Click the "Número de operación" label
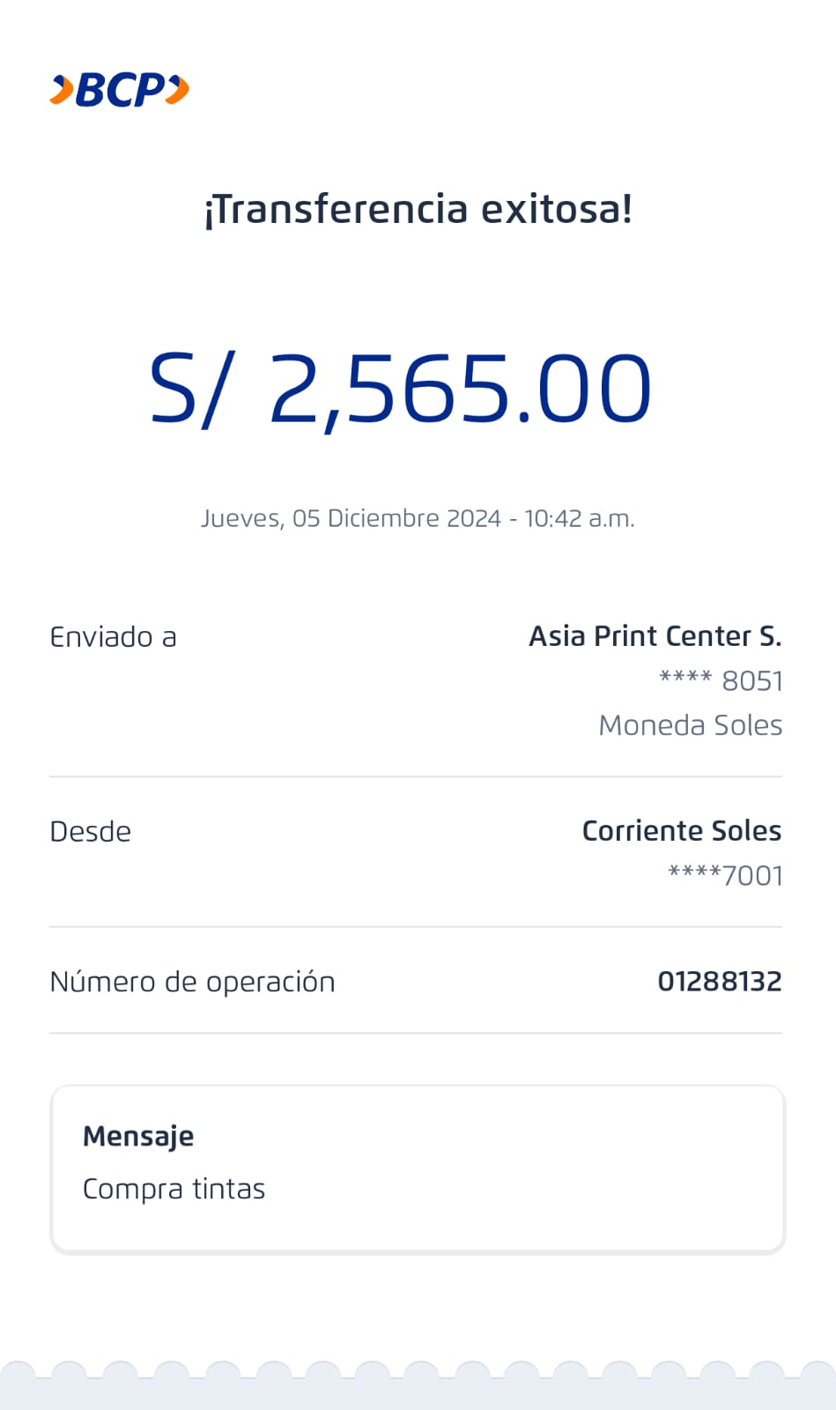Image resolution: width=836 pixels, height=1410 pixels. coord(192,982)
